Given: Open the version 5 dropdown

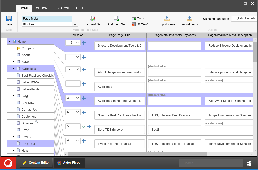Looking at the screenshot, I should [x=73, y=126].
